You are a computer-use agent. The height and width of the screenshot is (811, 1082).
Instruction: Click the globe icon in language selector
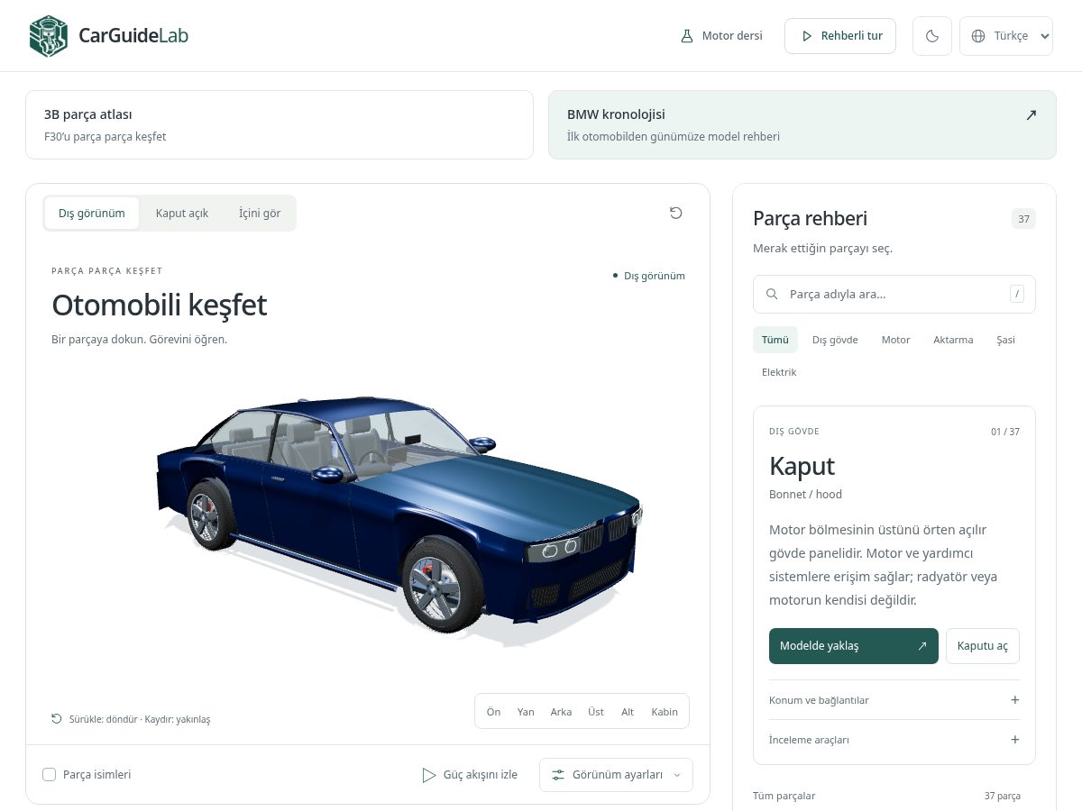(x=978, y=36)
